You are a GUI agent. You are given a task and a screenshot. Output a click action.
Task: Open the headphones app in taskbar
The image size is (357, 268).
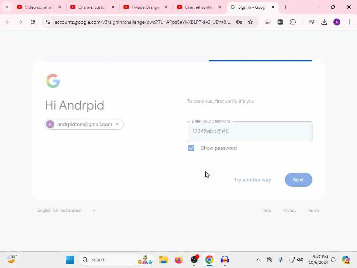click(225, 260)
